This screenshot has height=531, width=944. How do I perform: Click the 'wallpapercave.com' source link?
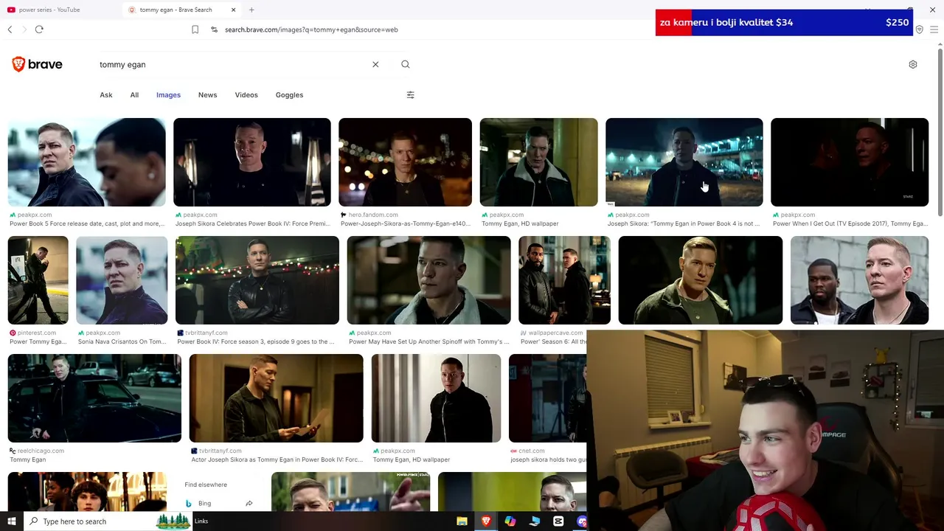tap(555, 333)
